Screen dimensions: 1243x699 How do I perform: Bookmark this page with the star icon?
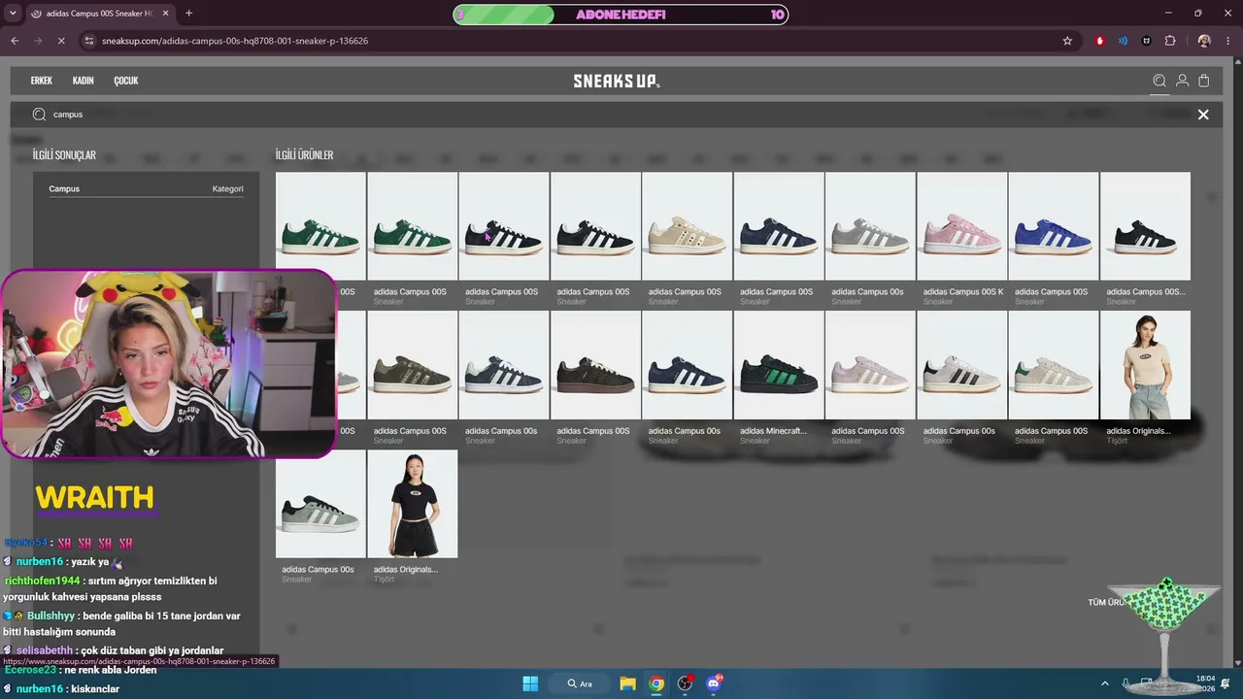point(1067,41)
